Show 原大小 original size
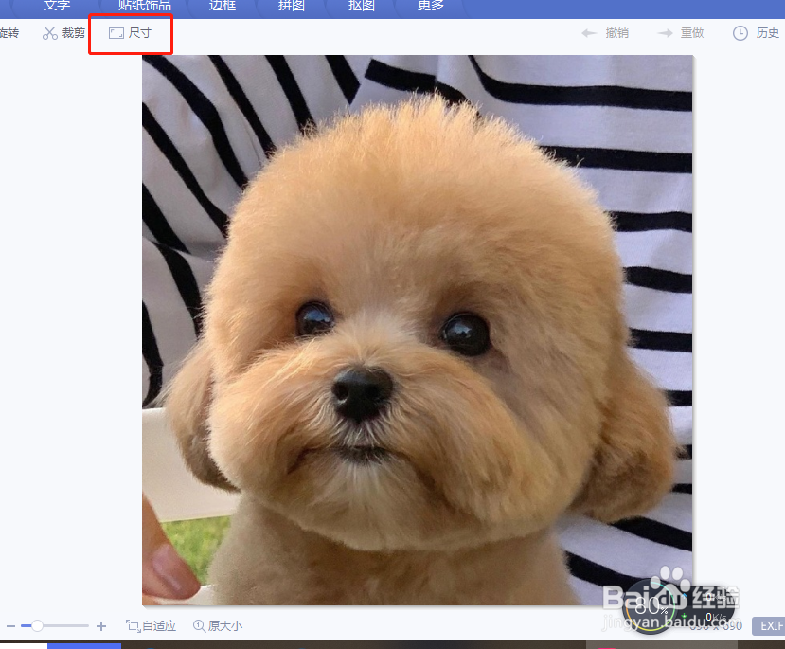The height and width of the screenshot is (649, 785). click(x=218, y=626)
